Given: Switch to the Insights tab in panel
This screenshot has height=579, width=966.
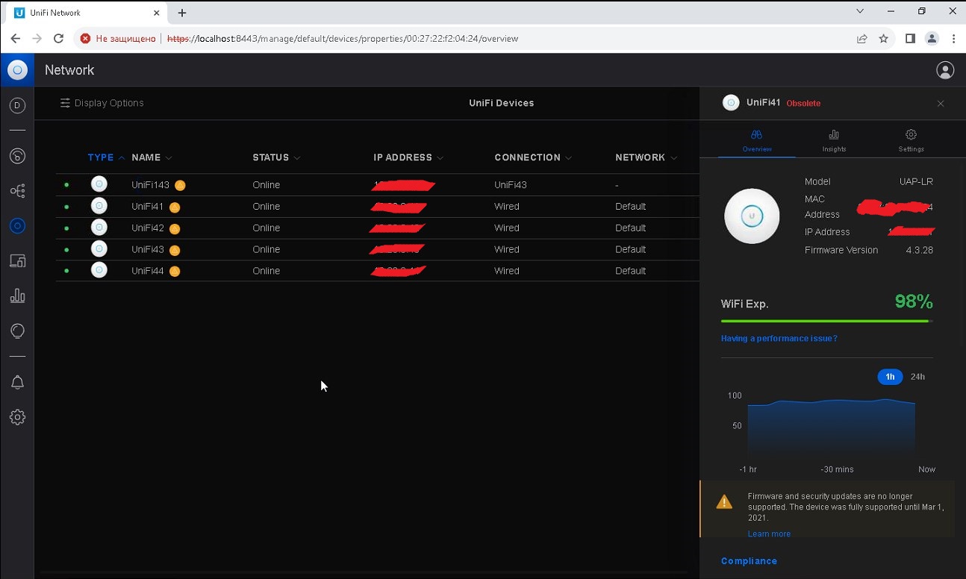Looking at the screenshot, I should coord(834,140).
